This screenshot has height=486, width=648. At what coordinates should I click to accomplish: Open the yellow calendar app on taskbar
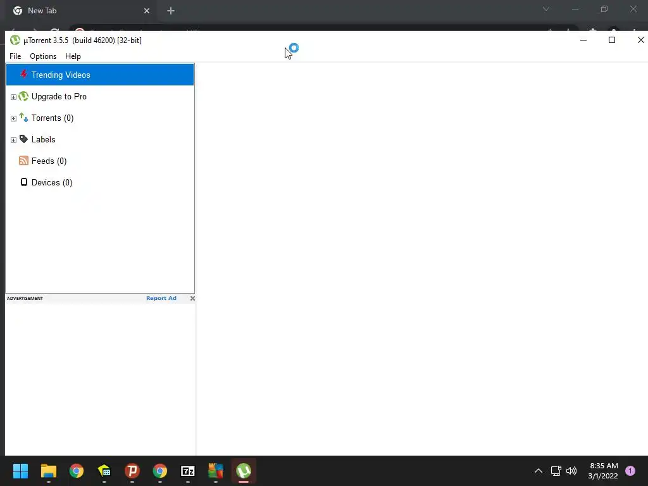coord(104,471)
